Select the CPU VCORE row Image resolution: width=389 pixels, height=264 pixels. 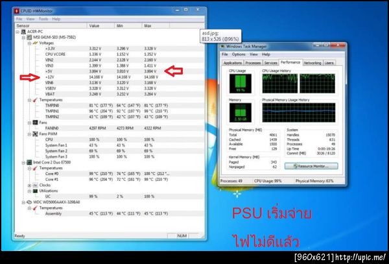coord(110,54)
